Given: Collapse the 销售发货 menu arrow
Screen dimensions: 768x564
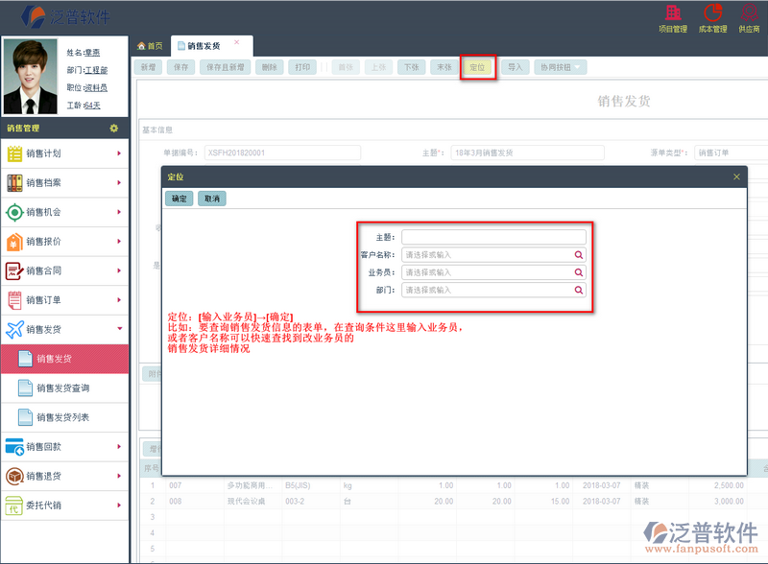Looking at the screenshot, I should point(119,329).
